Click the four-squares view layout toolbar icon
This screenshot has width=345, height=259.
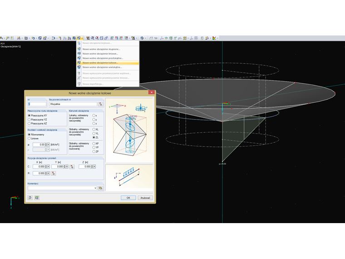coord(185,38)
